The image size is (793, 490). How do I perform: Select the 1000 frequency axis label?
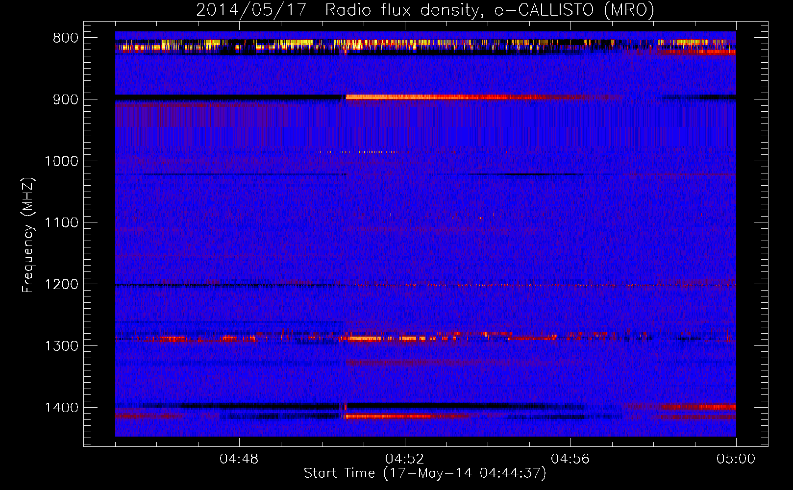[x=62, y=161]
